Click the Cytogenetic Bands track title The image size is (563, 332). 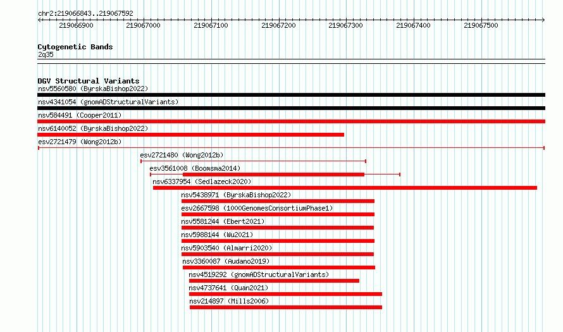click(x=75, y=47)
